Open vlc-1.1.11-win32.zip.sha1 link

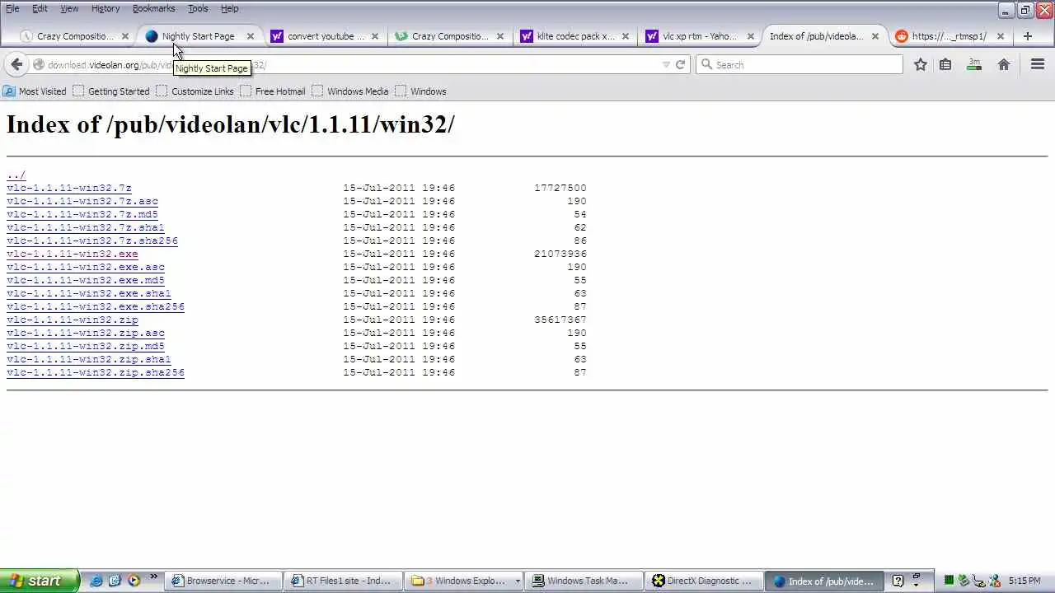(89, 360)
